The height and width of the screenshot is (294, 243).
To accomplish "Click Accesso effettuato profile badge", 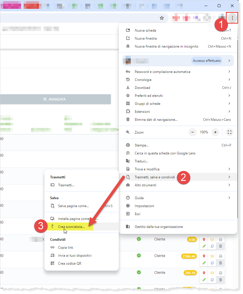I will pyautogui.click(x=207, y=61).
